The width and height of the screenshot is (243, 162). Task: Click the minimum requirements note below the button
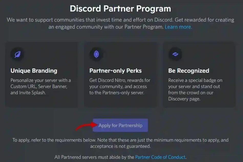coord(120,143)
